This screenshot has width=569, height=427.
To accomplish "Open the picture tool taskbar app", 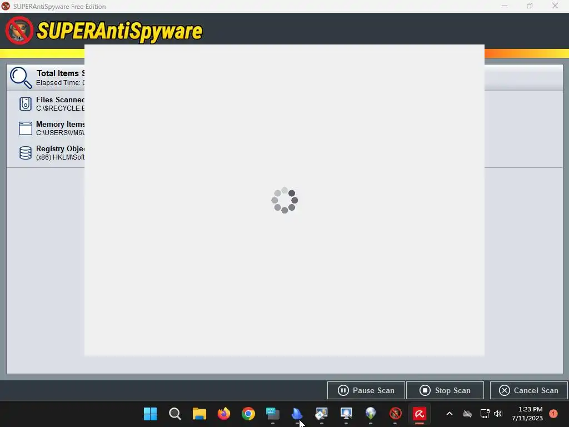I will [x=322, y=414].
